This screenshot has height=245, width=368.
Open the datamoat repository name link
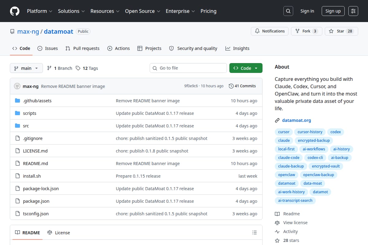click(x=59, y=31)
